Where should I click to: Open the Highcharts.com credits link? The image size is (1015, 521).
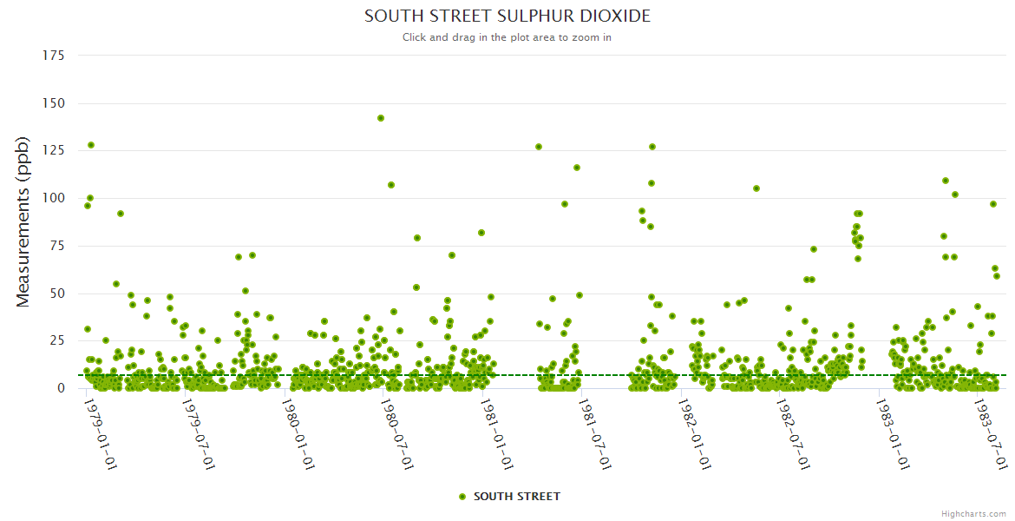(974, 514)
